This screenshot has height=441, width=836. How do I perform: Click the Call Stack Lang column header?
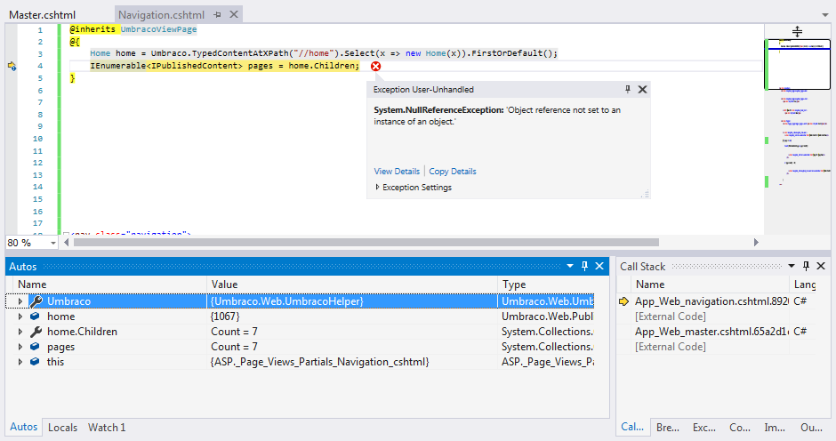coord(804,285)
